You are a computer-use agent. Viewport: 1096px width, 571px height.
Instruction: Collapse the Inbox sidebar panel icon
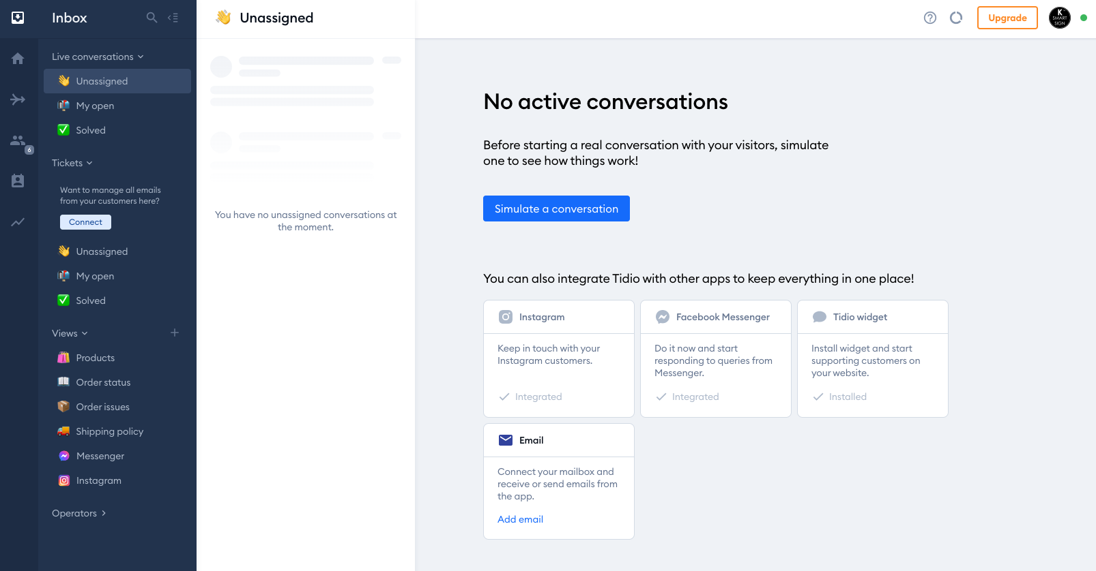pyautogui.click(x=173, y=18)
